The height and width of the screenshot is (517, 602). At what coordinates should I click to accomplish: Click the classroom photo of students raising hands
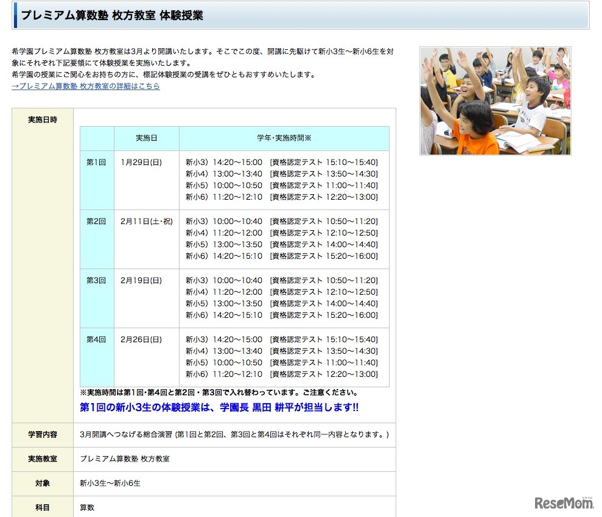tap(495, 99)
